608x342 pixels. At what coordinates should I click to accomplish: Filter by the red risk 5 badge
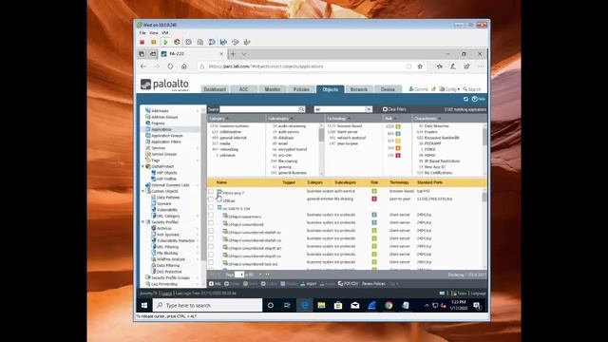pos(397,156)
